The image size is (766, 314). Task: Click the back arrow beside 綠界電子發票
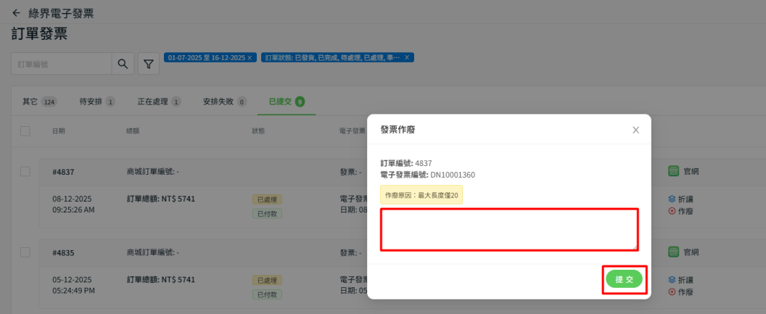16,13
